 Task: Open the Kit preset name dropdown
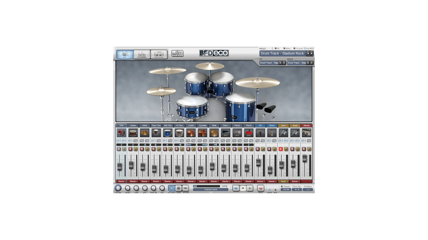point(269,63)
